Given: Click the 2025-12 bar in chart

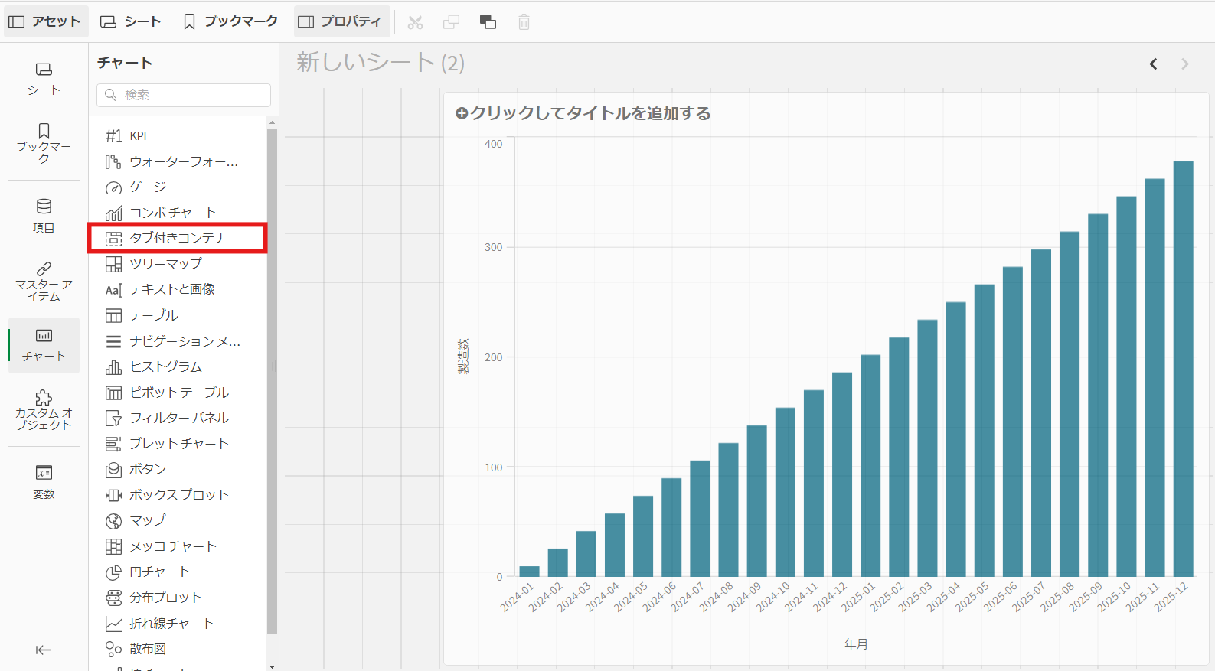Looking at the screenshot, I should [x=1183, y=369].
